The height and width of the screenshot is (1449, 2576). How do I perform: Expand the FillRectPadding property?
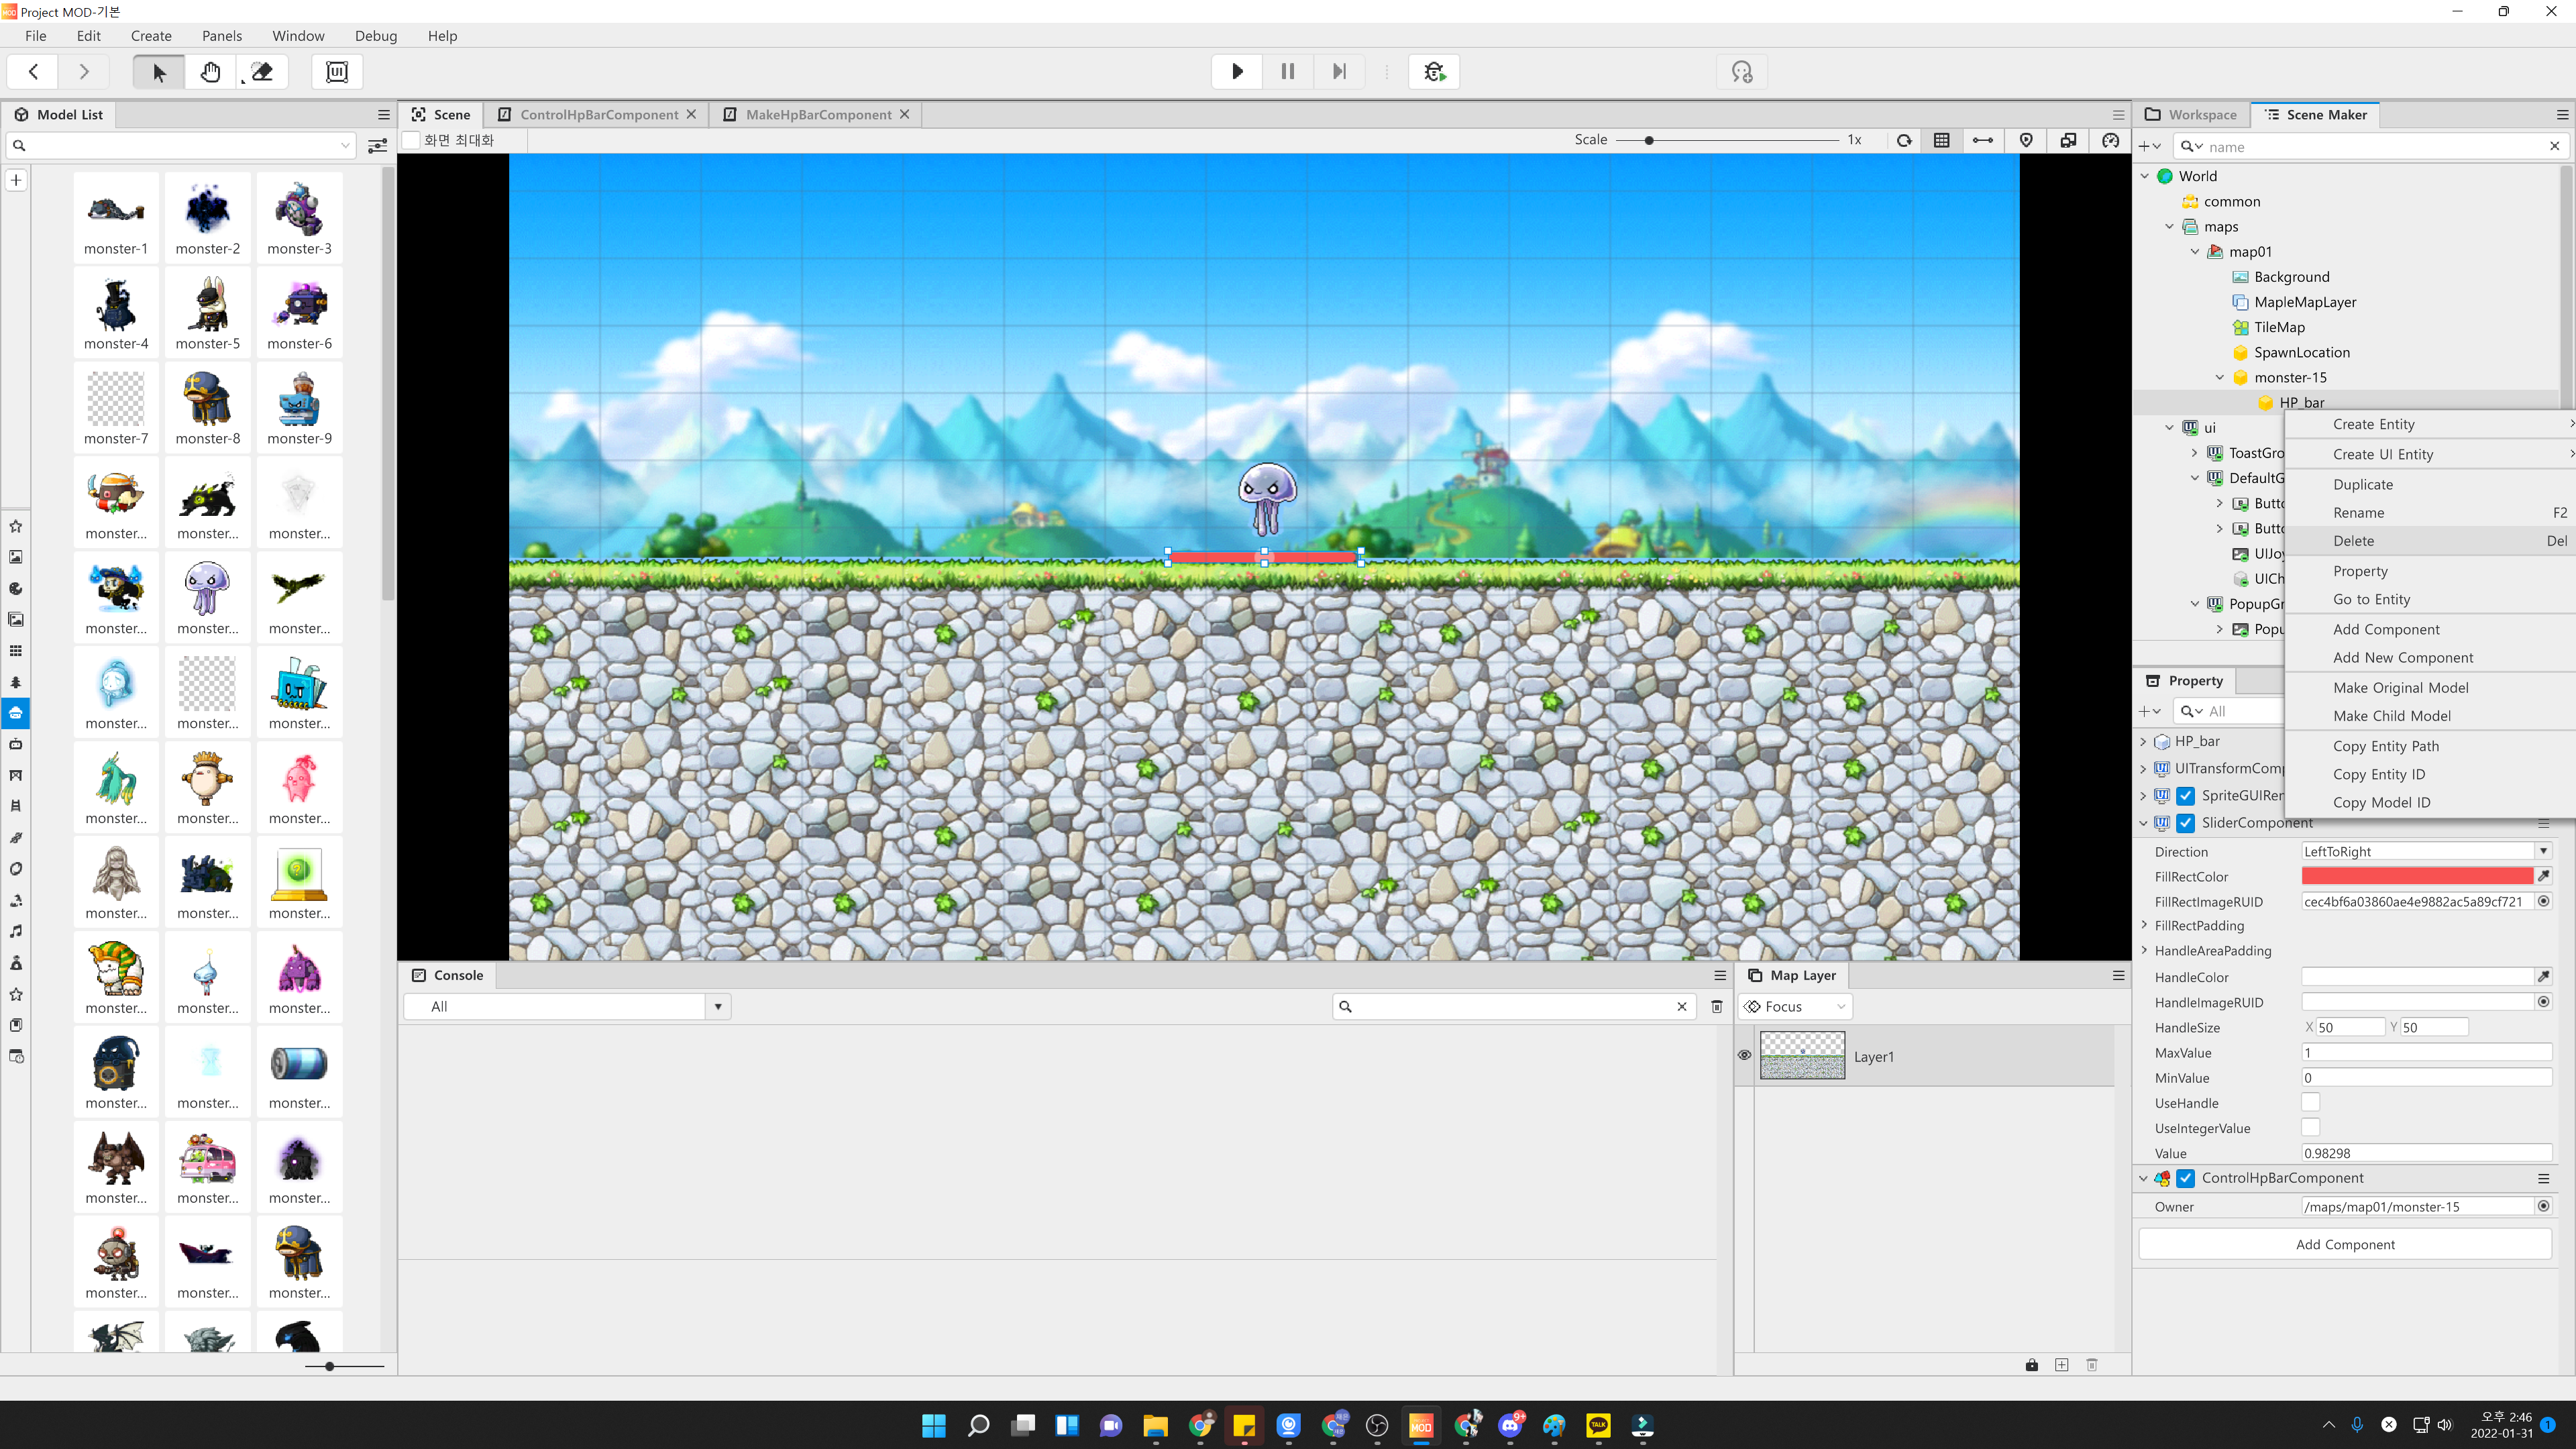pos(2144,925)
